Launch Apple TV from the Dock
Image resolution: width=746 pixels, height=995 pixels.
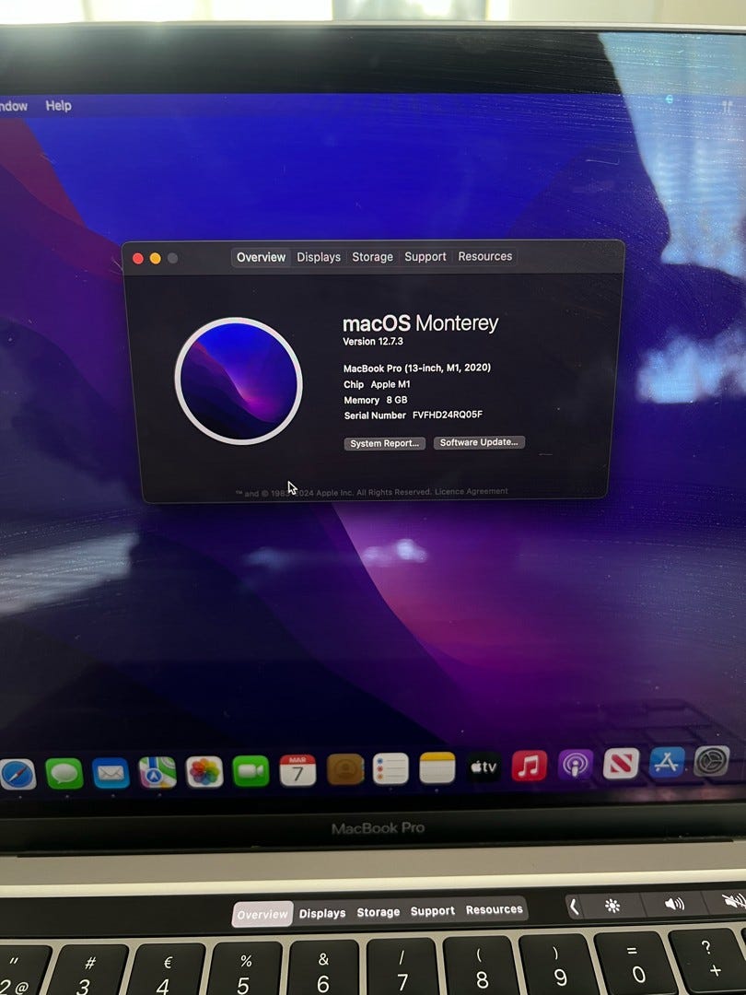(484, 767)
